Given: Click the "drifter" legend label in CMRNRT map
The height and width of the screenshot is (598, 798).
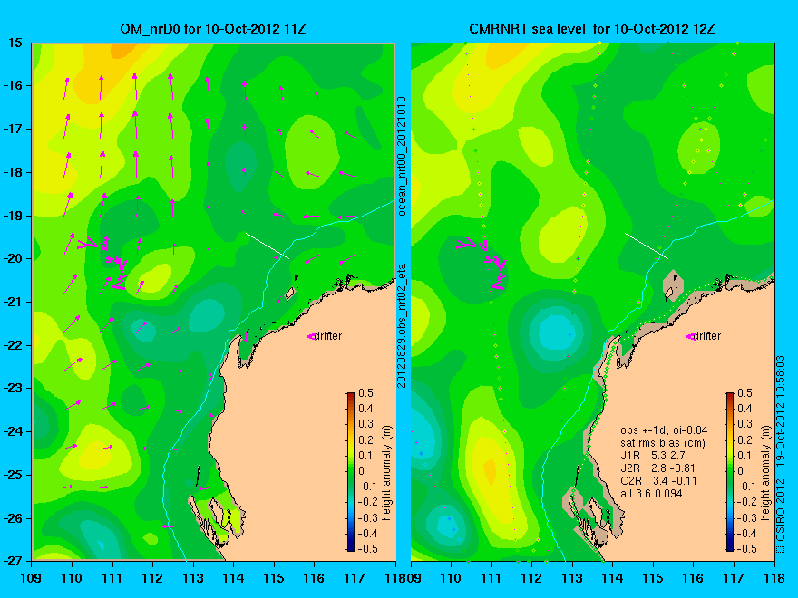Looking at the screenshot, I should coord(708,336).
